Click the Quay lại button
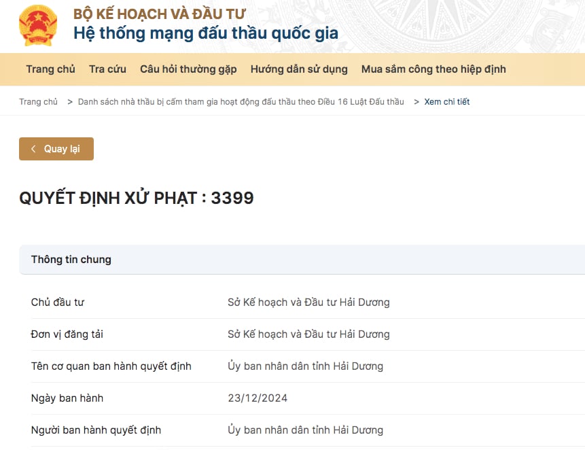Screen dimensions: 585x450 click(56, 148)
